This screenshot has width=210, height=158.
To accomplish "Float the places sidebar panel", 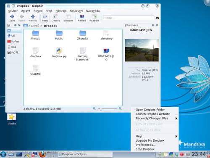I will pyautogui.click(x=15, y=25).
